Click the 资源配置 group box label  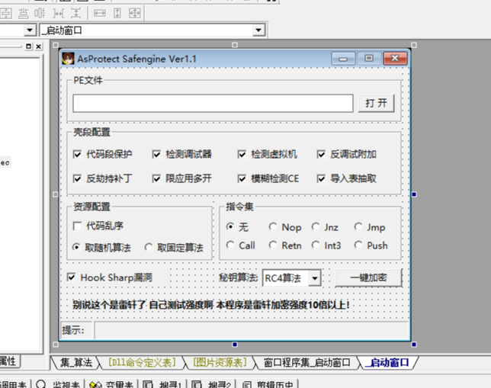91,207
